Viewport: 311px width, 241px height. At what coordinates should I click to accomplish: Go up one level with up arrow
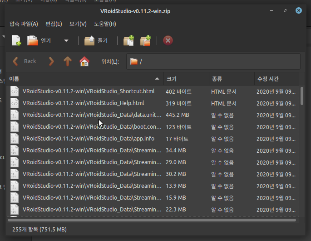68,61
